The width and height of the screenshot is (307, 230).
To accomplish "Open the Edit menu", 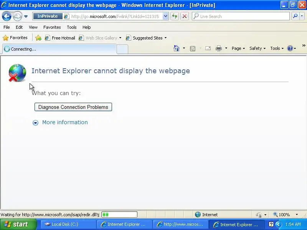I will 19,27.
